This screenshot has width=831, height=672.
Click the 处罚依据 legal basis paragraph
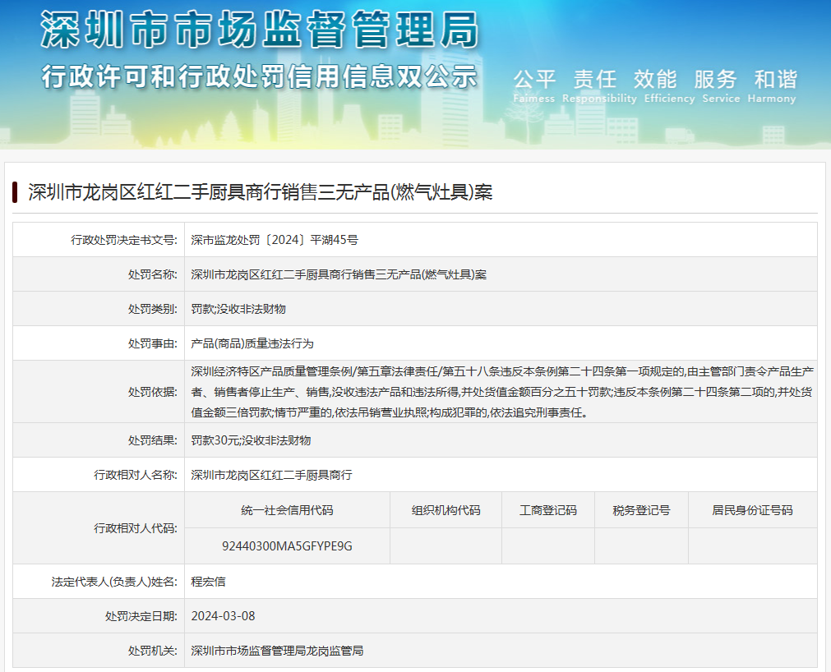(501, 392)
